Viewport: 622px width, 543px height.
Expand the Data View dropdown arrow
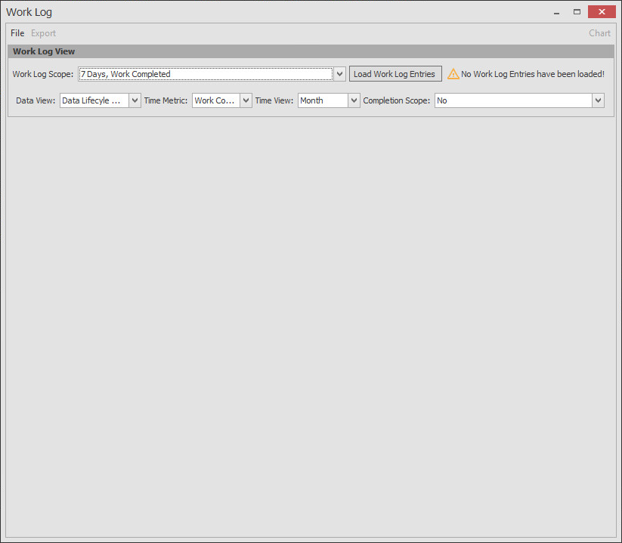click(x=135, y=100)
